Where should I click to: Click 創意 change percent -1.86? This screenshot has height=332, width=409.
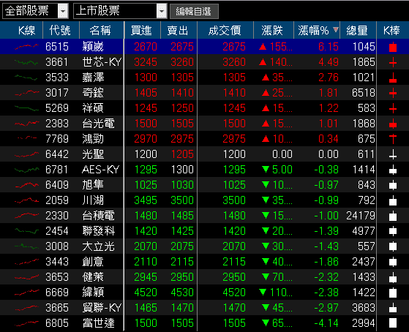tap(326, 262)
